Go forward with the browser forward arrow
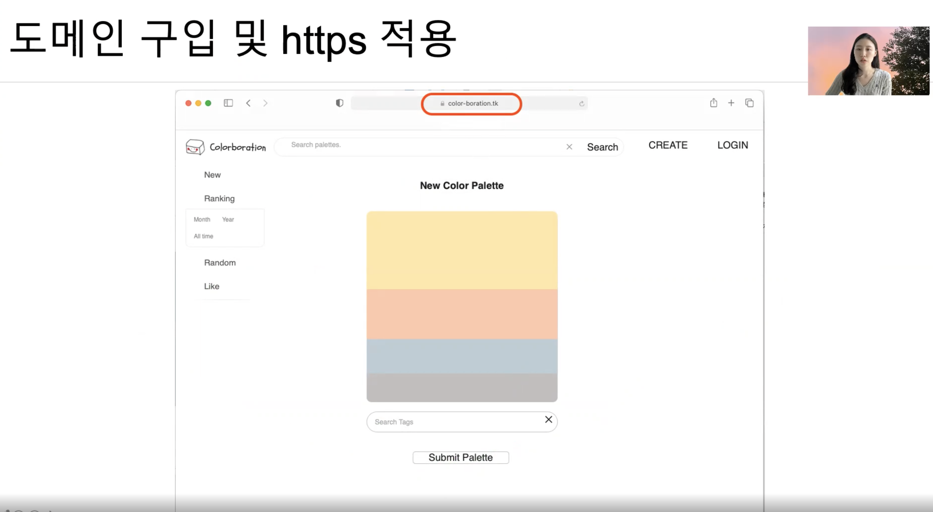933x512 pixels. 265,103
